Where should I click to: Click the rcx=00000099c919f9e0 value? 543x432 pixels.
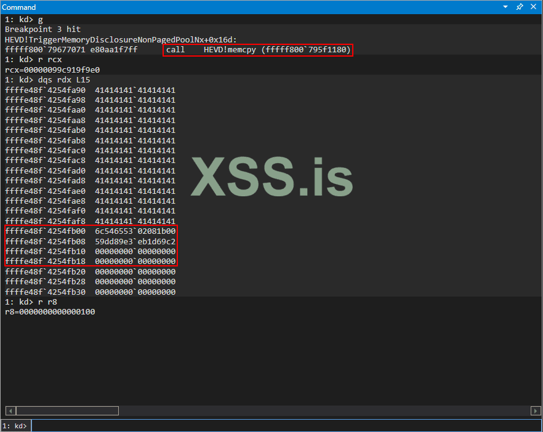(x=52, y=70)
